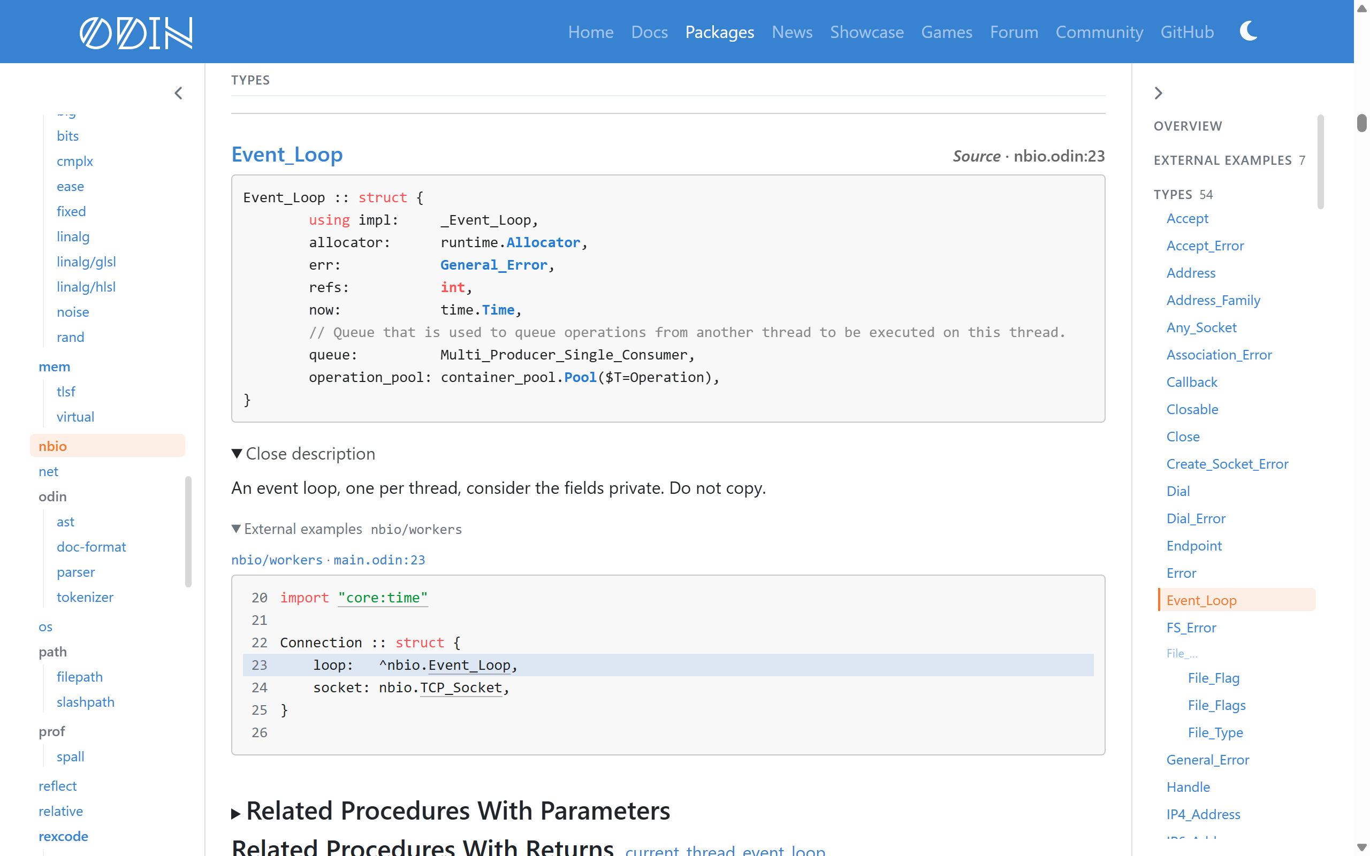Click the Event_Loop heading anchor
The height and width of the screenshot is (856, 1370).
(286, 154)
